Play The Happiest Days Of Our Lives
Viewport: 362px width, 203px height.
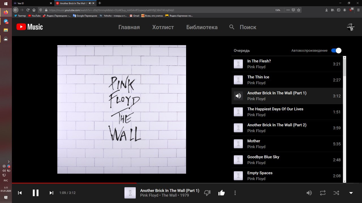click(287, 112)
